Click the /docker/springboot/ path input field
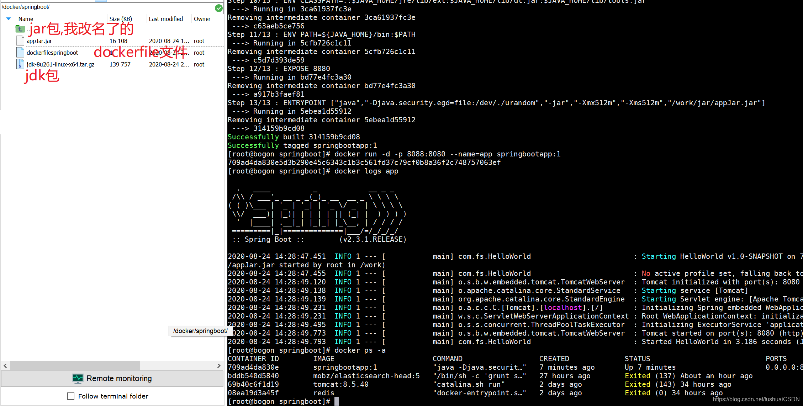 pos(107,7)
